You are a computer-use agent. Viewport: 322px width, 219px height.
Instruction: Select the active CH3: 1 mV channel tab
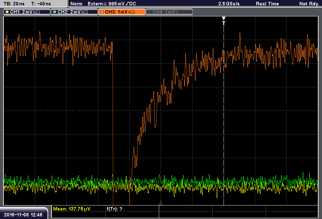122,12
